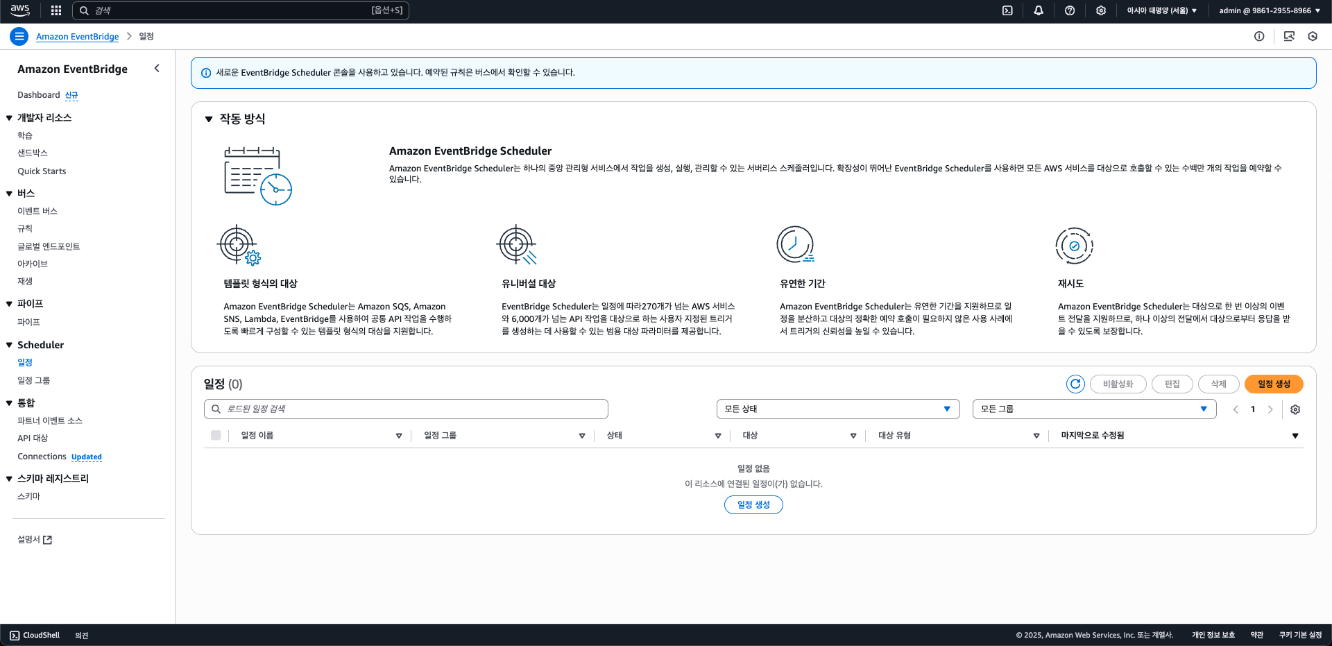Viewport: 1332px width, 646px height.
Task: Click the 비활성화 button
Action: coord(1118,384)
